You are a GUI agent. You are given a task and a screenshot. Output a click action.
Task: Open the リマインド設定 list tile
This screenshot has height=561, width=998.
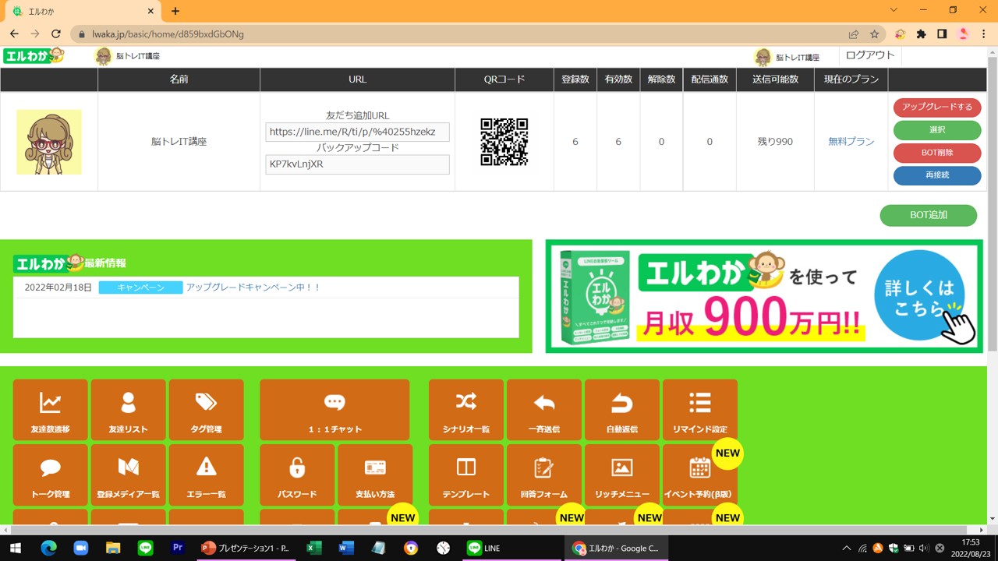click(700, 410)
